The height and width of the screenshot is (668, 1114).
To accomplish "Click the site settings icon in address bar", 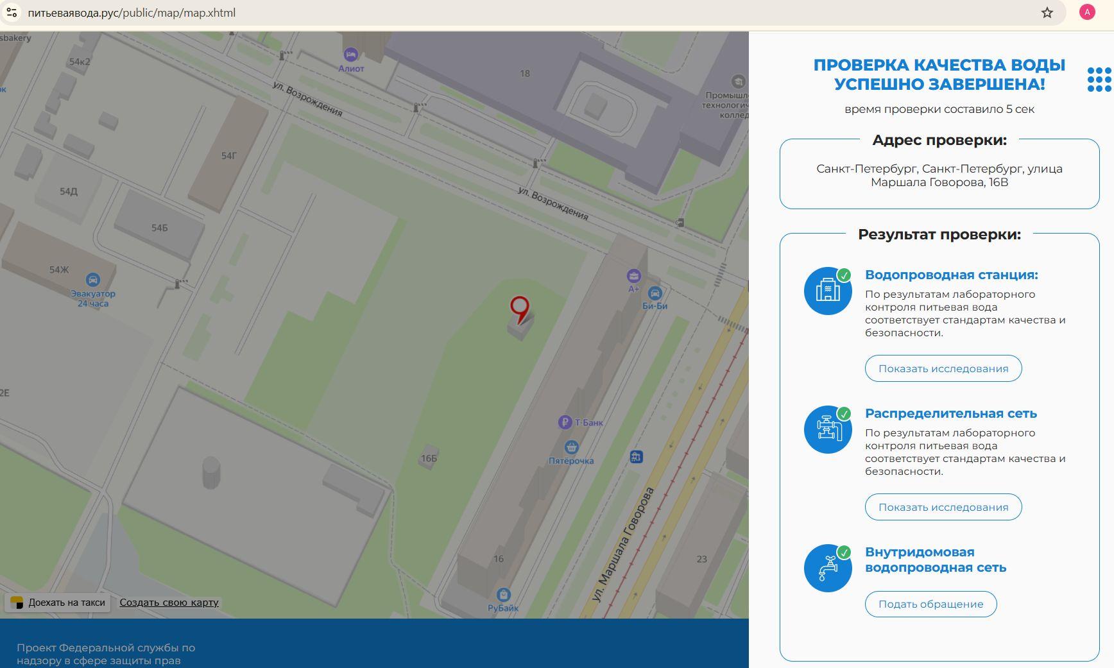I will (x=12, y=12).
